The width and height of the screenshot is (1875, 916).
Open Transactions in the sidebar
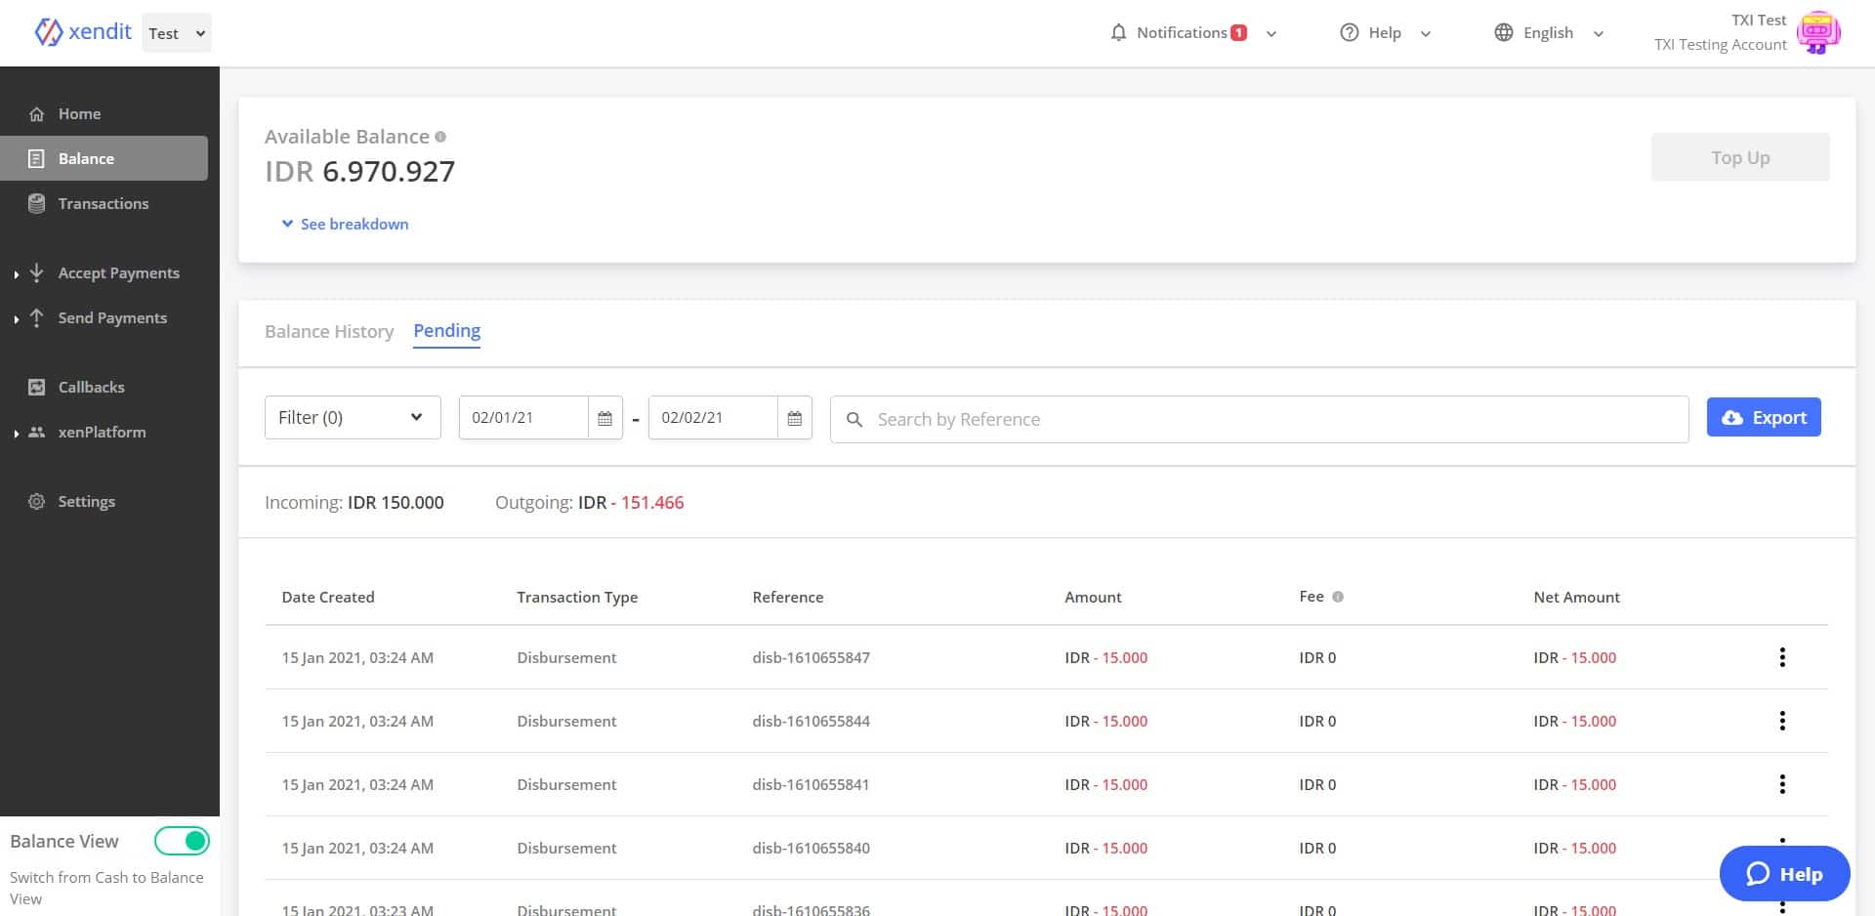(104, 203)
